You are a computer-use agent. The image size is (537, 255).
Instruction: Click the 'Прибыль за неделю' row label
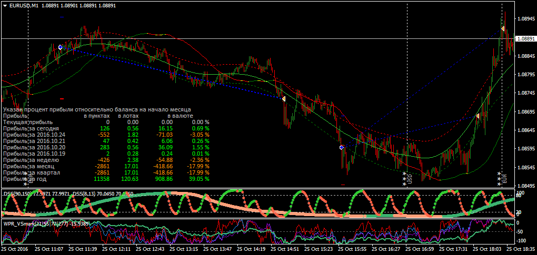pos(31,160)
